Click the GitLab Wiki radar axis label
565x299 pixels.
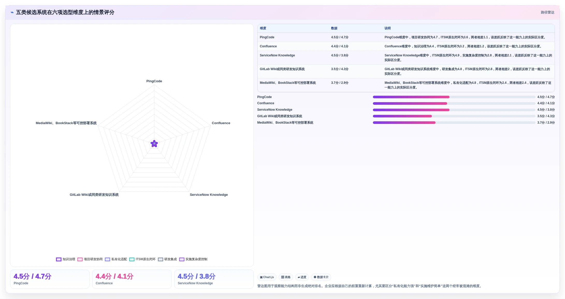[x=94, y=195]
